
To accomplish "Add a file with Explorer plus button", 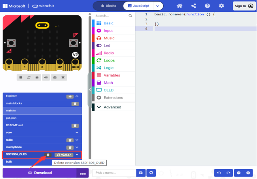I will click(70, 97).
